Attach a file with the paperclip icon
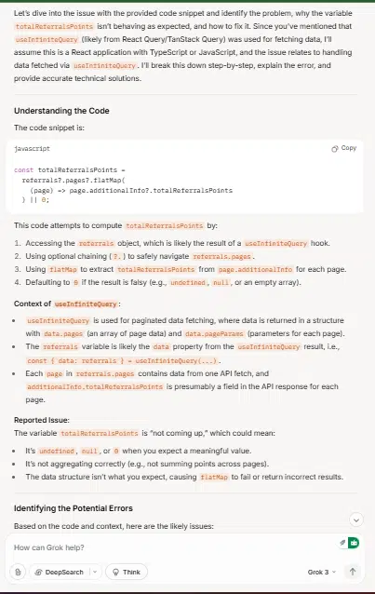This screenshot has height=594, width=375. pyautogui.click(x=18, y=572)
